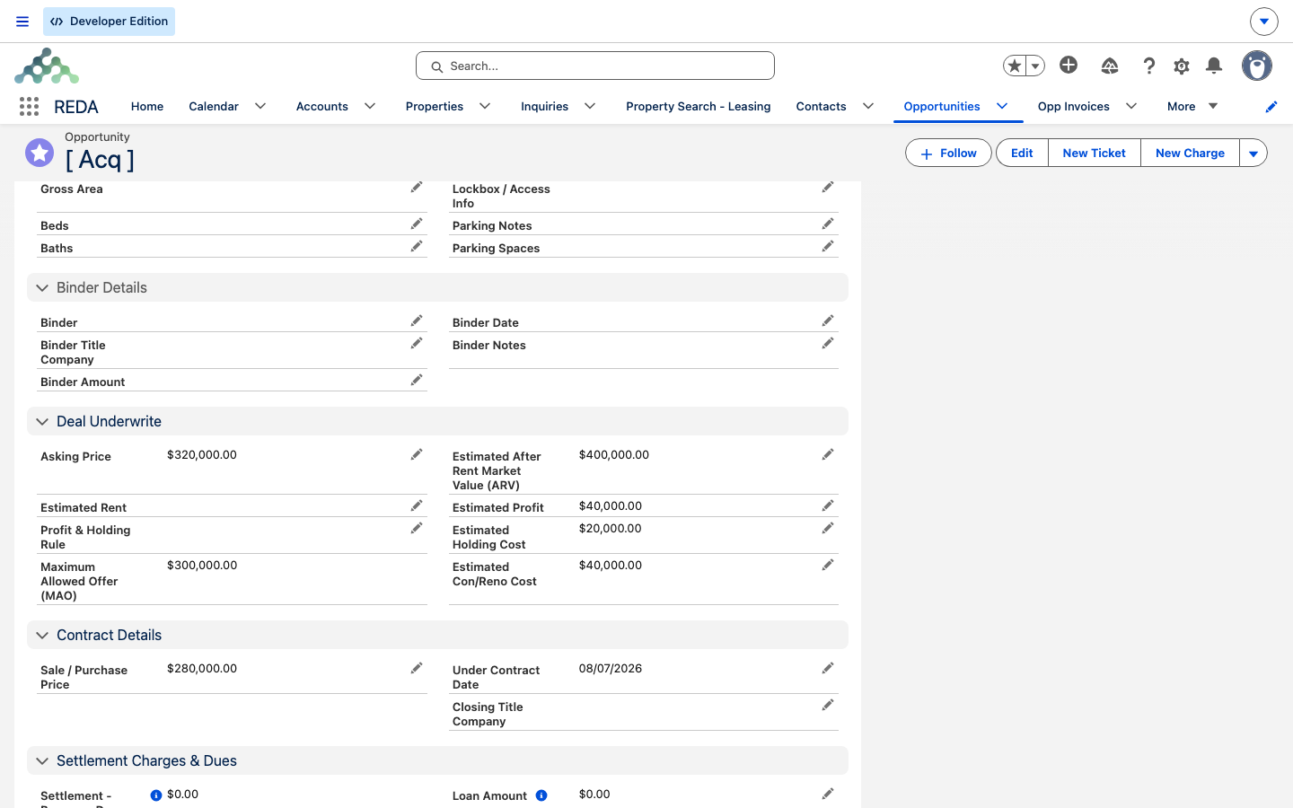Open the App Launcher grid icon
Image resolution: width=1293 pixels, height=808 pixels.
29,107
